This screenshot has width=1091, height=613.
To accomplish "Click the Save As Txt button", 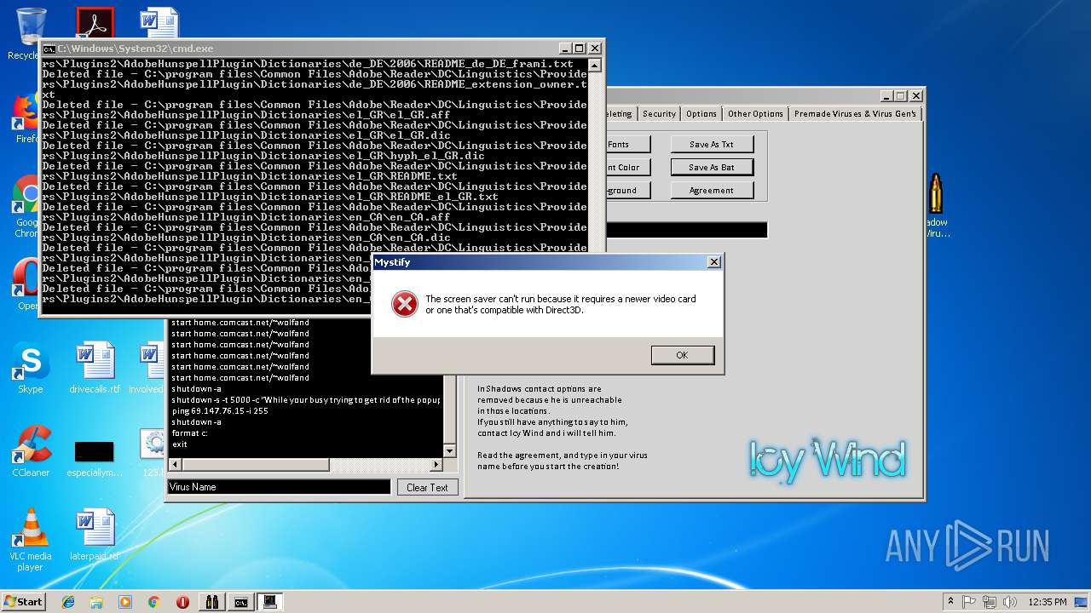I will (712, 145).
